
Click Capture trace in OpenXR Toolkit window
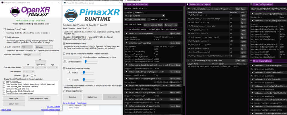click(14, 104)
